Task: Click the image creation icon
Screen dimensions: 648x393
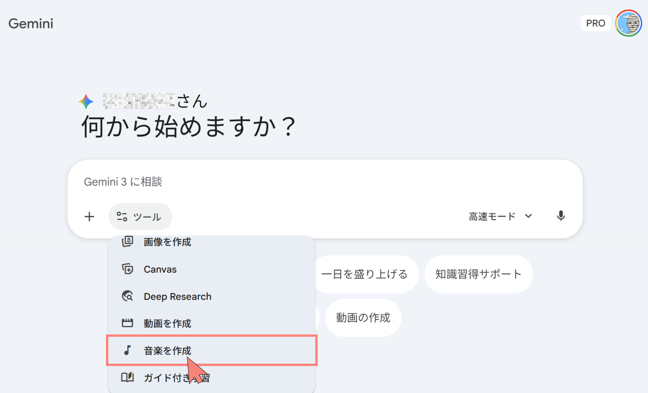Action: tap(127, 242)
